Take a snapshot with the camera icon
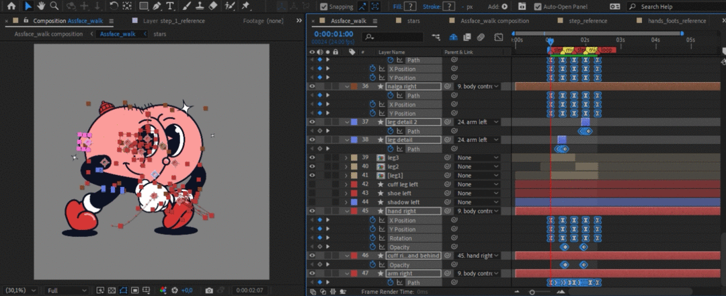Viewport: 726px width, 296px height. [x=209, y=291]
